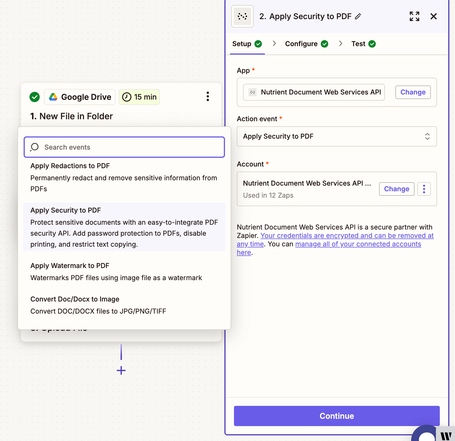Switch to the Test tab

(x=358, y=44)
